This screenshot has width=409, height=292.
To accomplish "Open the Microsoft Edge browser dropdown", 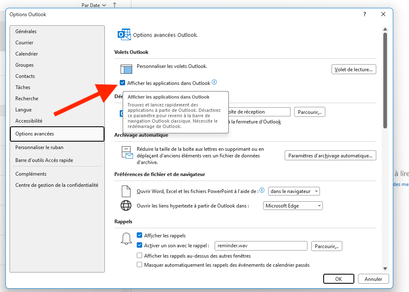I will tap(293, 206).
